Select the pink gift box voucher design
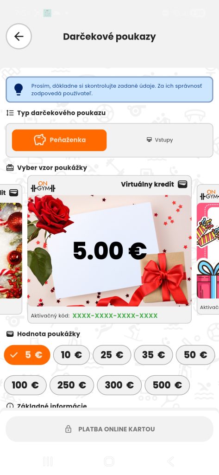This screenshot has height=475, width=219. (208, 249)
